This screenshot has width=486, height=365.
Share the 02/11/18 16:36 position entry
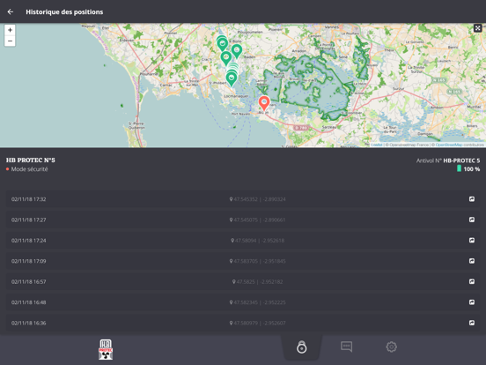pyautogui.click(x=471, y=323)
